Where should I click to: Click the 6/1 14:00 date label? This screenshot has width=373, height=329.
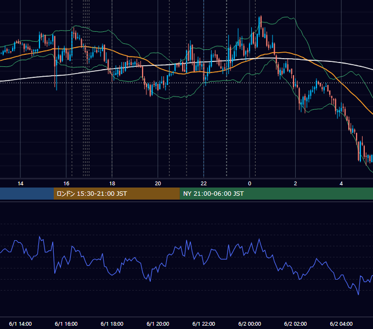click(x=20, y=324)
